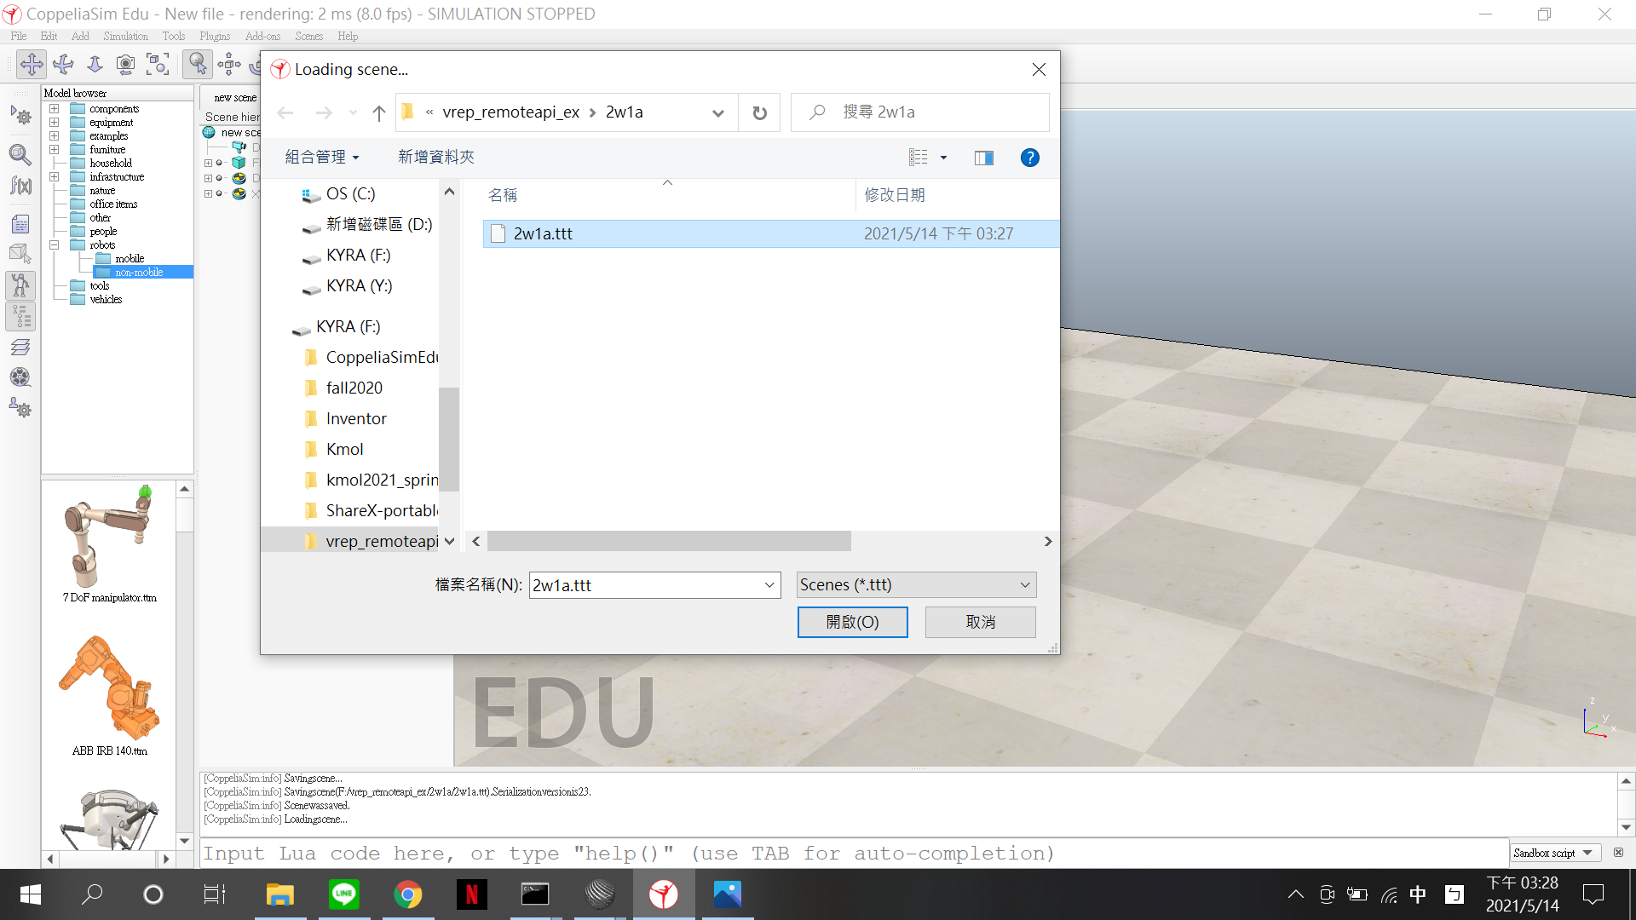Screen dimensions: 1636x920
Task: Open the File menu
Action: 19,37
